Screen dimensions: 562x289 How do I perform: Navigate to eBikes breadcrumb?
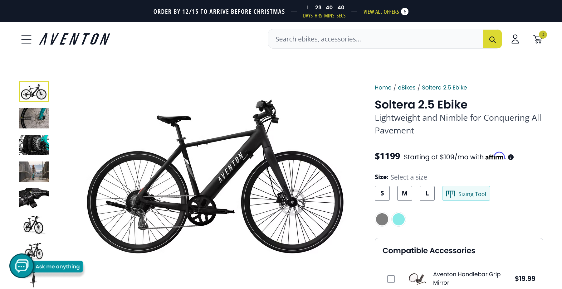tap(406, 88)
